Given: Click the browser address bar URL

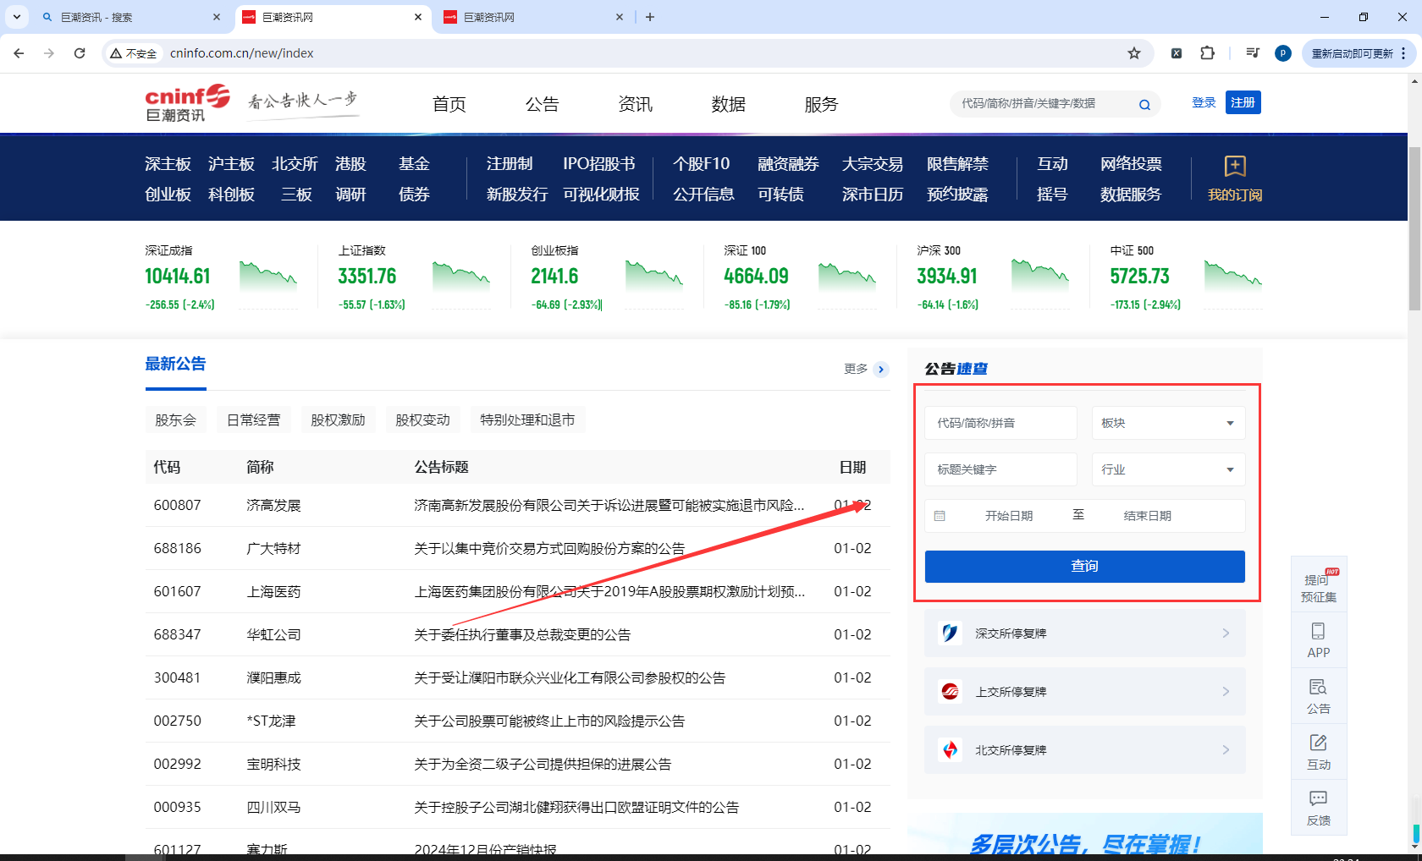Looking at the screenshot, I should (x=242, y=53).
